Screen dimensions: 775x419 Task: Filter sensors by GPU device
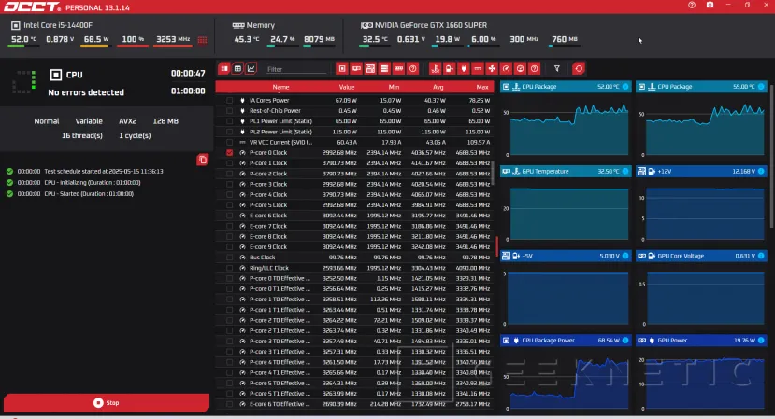356,69
